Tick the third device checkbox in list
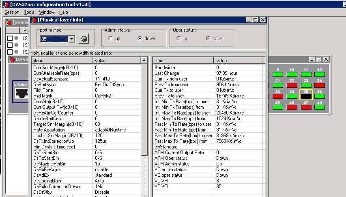The image size is (346, 197). pos(10,52)
